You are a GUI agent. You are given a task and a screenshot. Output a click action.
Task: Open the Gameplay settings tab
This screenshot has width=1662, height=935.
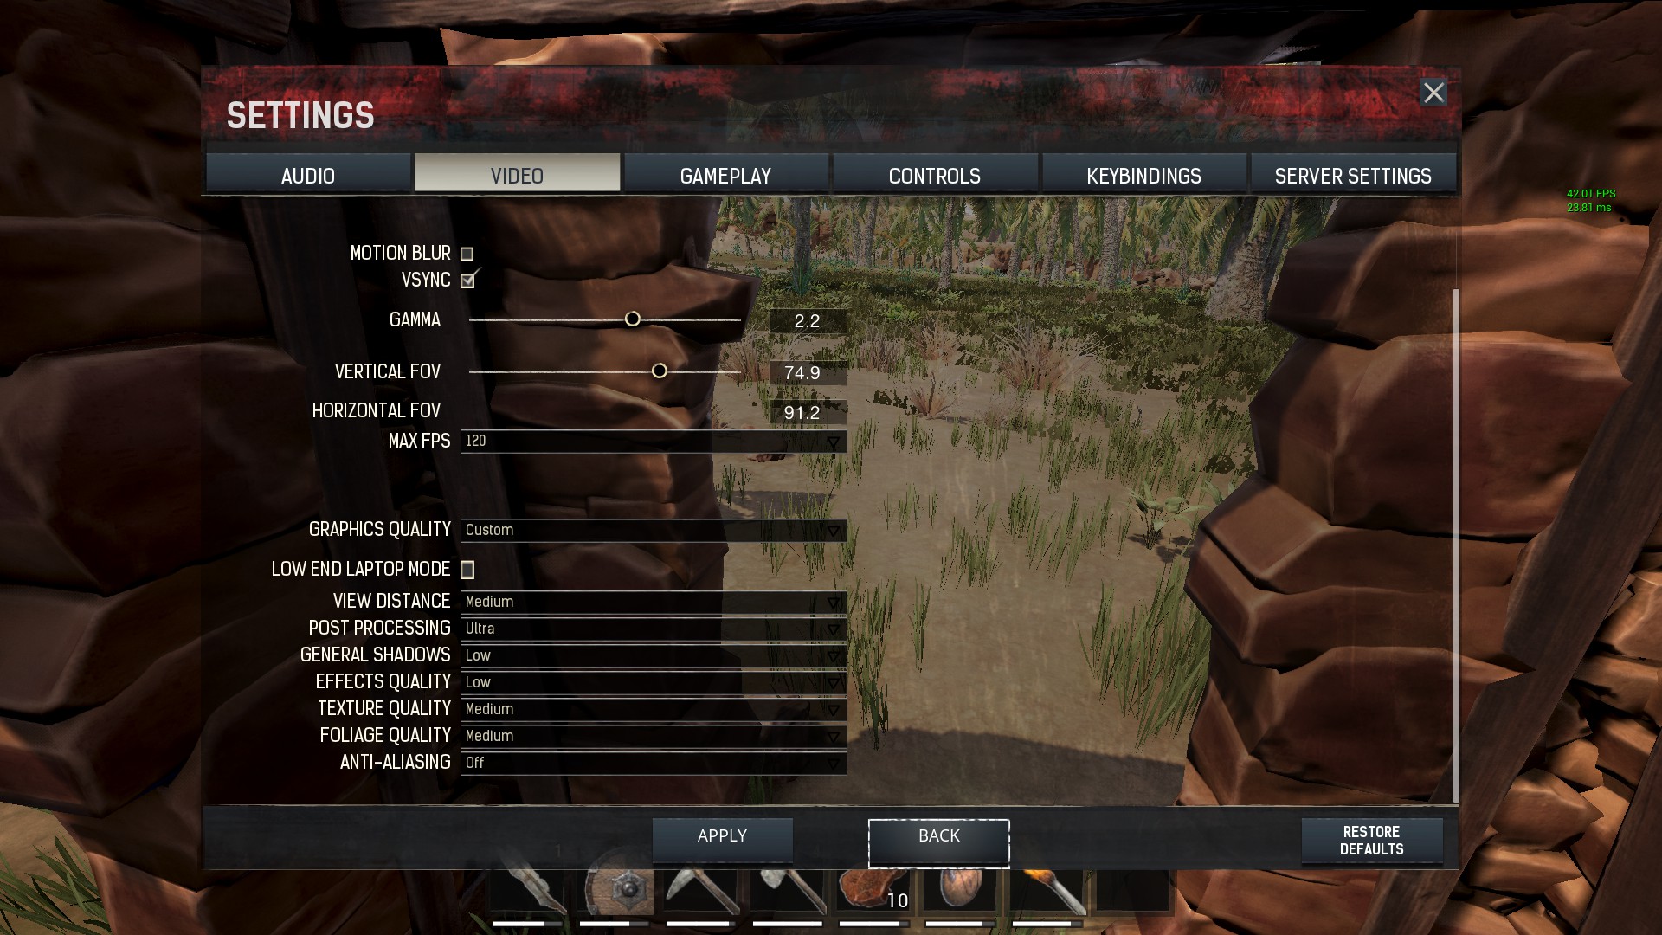tap(726, 175)
